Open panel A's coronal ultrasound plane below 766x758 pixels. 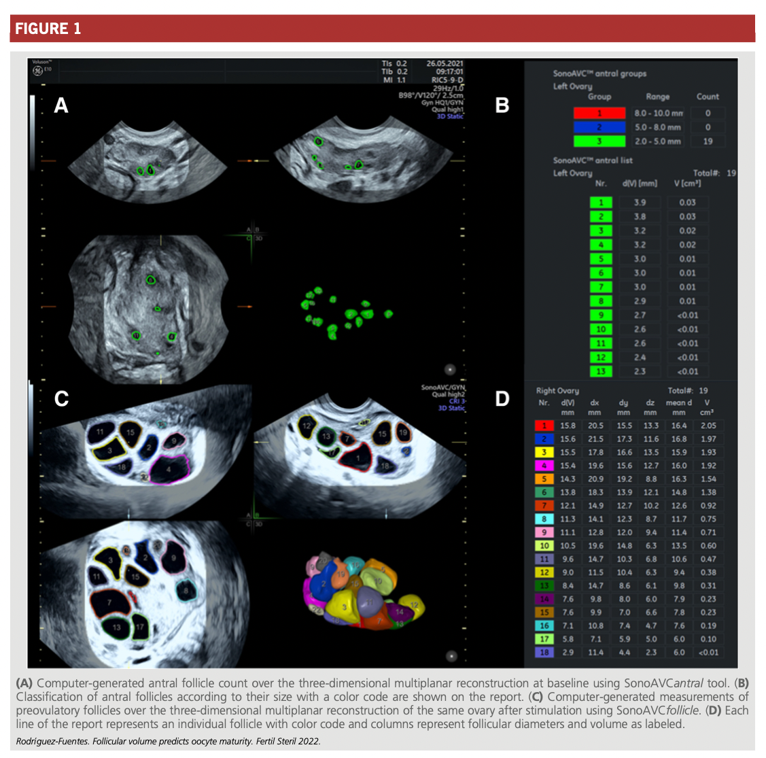tap(148, 309)
